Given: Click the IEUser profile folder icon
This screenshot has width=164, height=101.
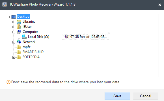Looking at the screenshot, I should (x=19, y=27).
